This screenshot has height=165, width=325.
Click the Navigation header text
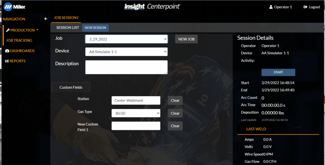point(14,19)
